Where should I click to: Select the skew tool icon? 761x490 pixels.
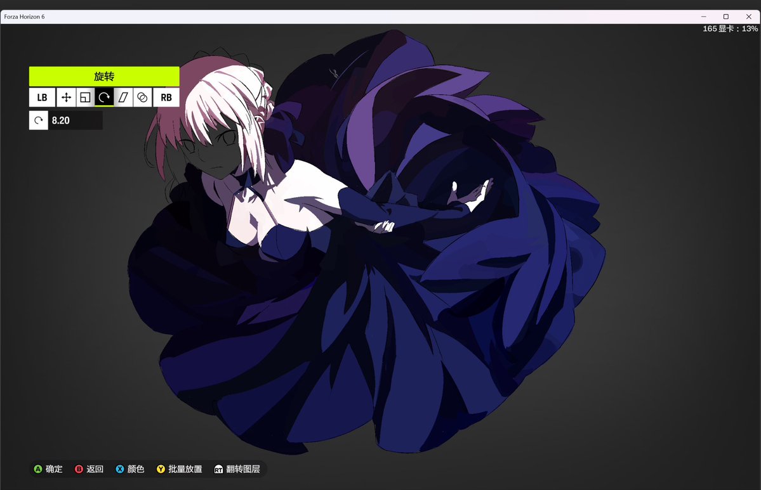[x=123, y=98]
